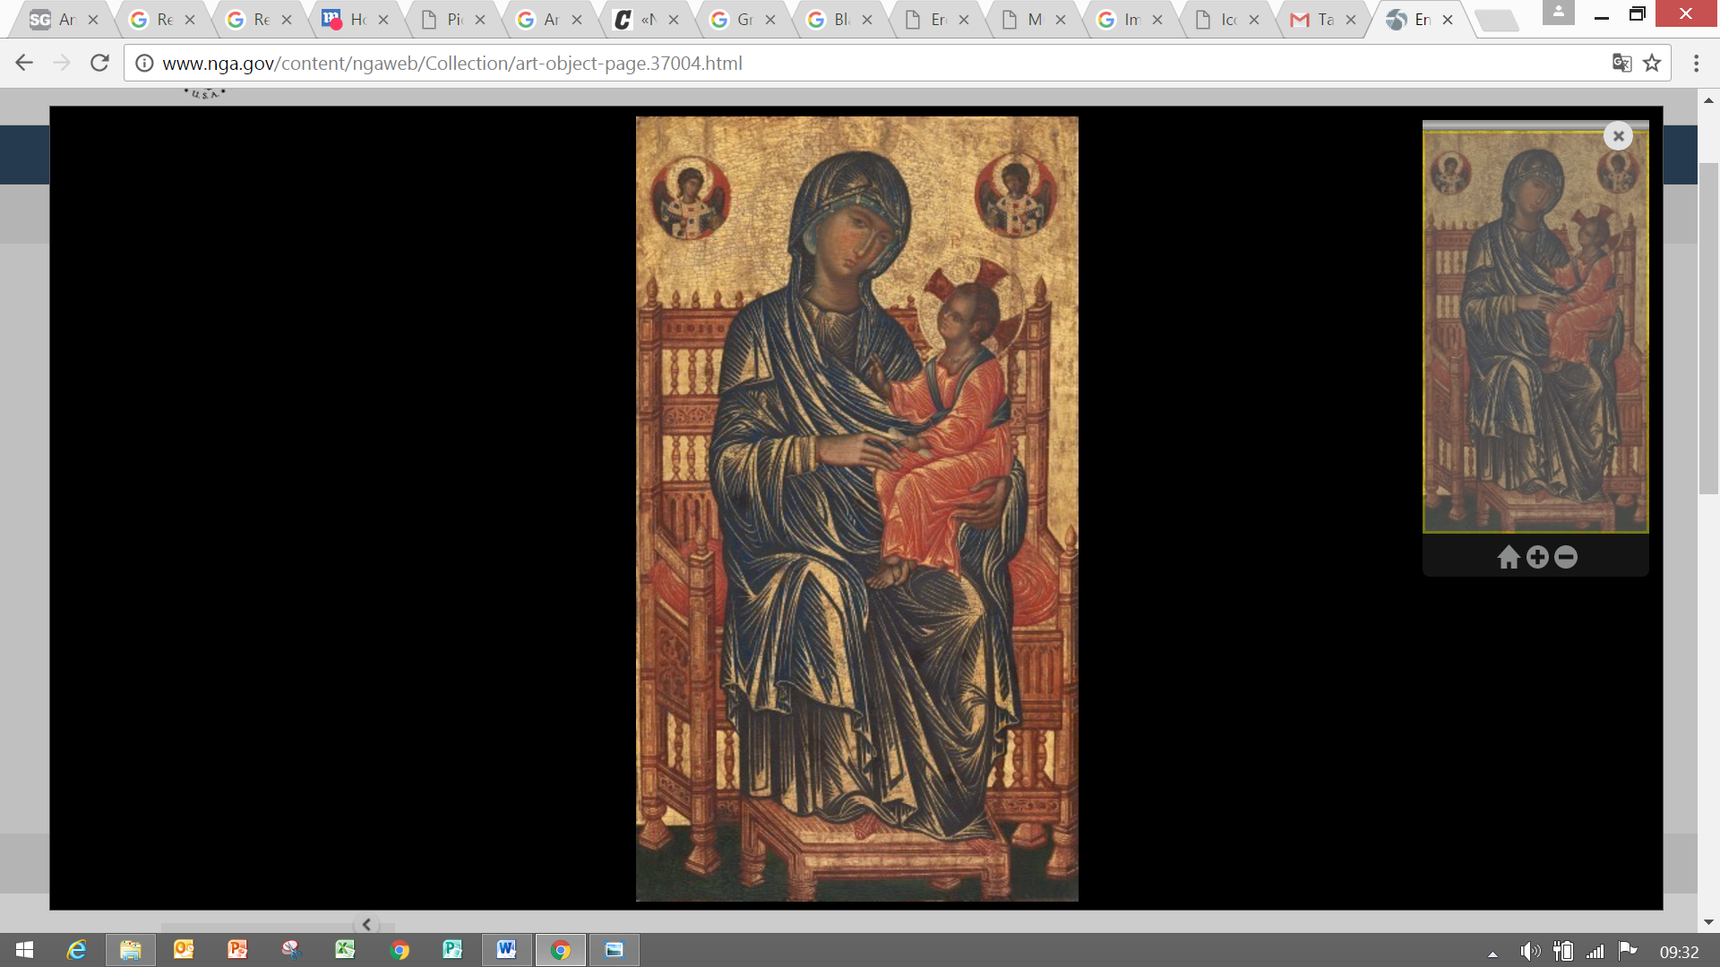Reset the image view with the home icon
Screen dimensions: 1720x967
[1509, 557]
